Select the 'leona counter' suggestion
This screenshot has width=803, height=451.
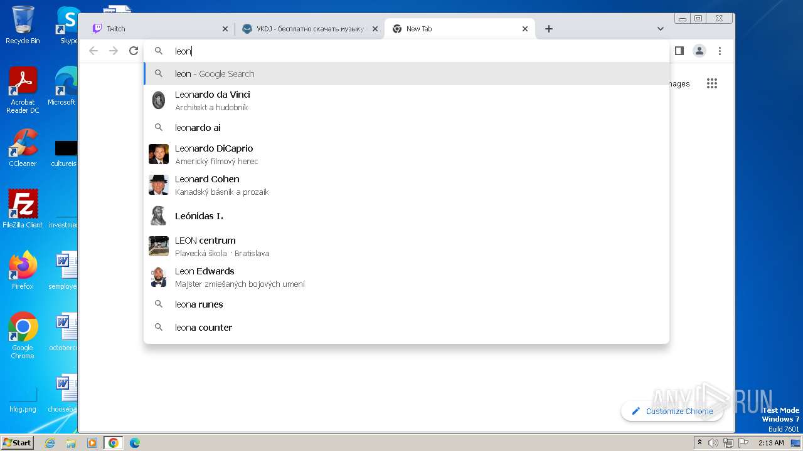tap(407, 328)
